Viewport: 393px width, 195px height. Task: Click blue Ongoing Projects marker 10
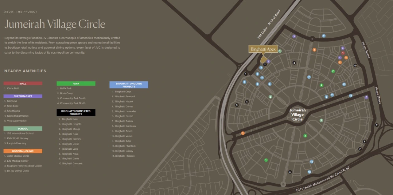point(309,172)
